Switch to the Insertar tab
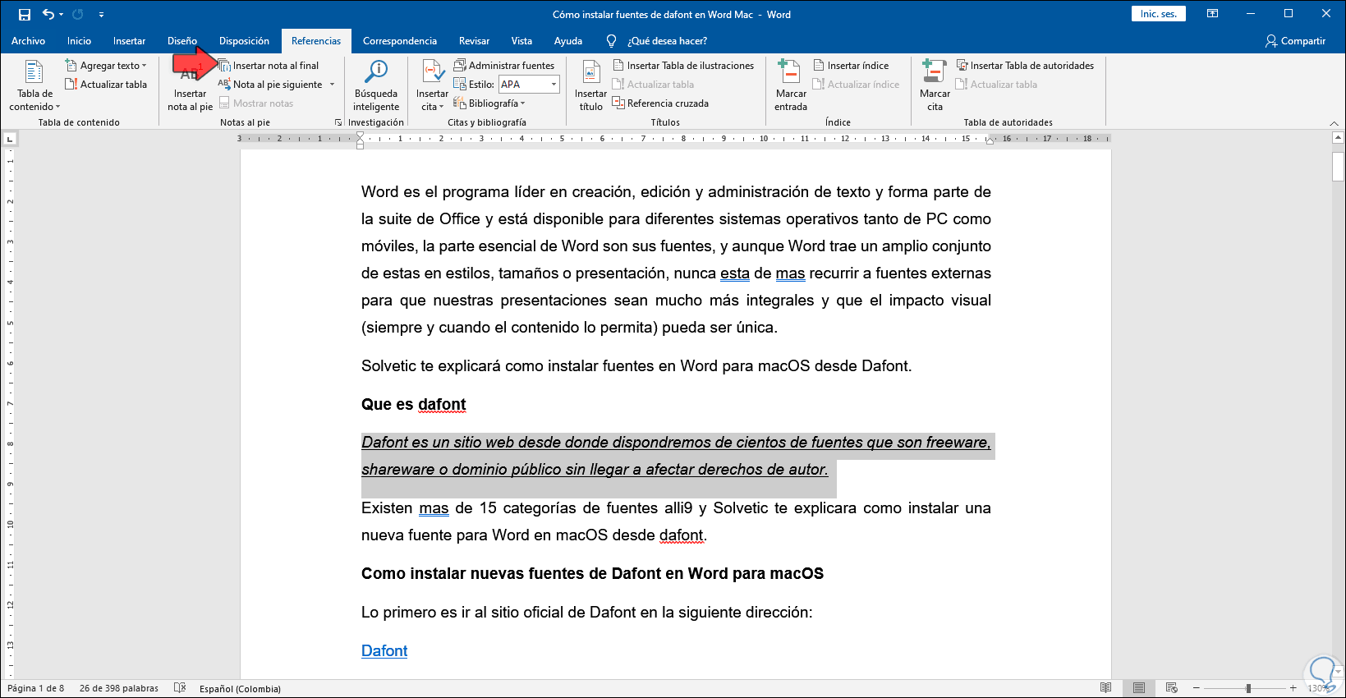Screen dimensions: 1346x698 click(130, 41)
